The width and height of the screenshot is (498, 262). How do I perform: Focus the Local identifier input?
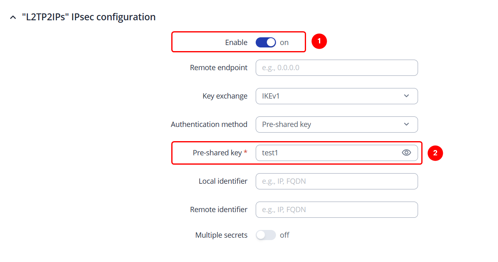(x=336, y=181)
